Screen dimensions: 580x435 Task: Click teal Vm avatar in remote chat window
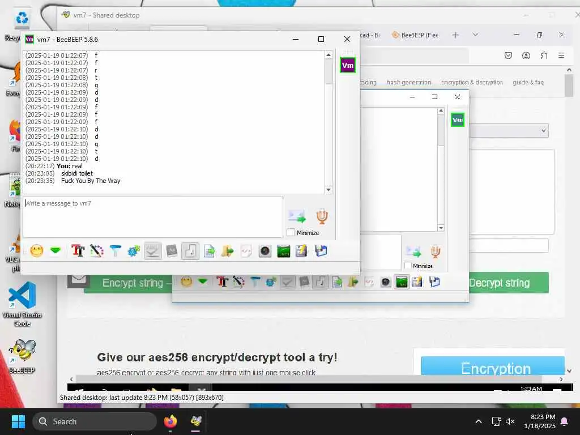click(x=458, y=120)
